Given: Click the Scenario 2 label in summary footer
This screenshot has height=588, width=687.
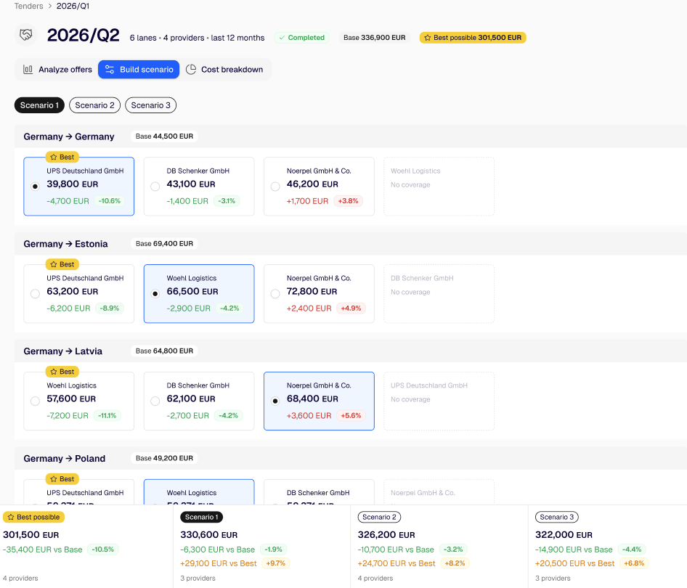Looking at the screenshot, I should [x=379, y=517].
